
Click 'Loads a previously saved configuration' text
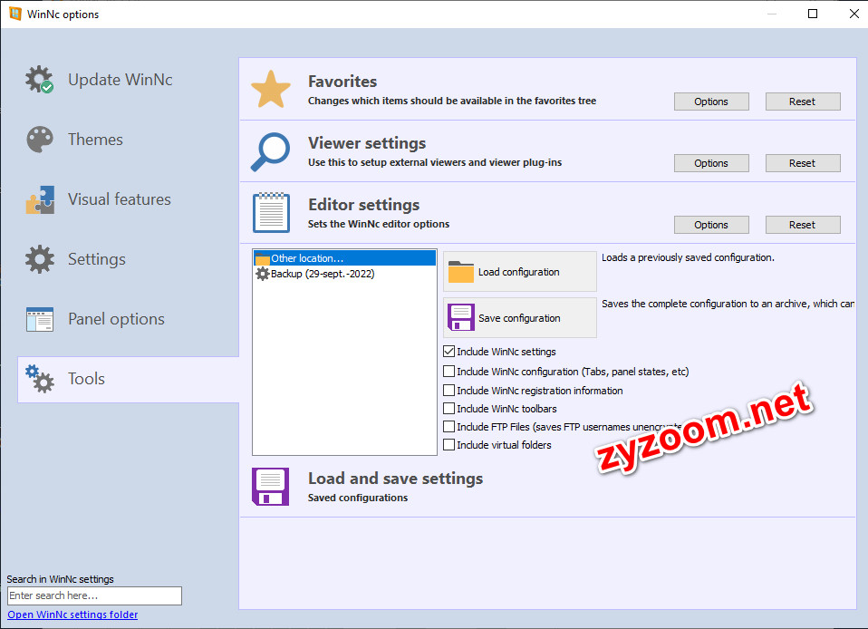point(688,257)
